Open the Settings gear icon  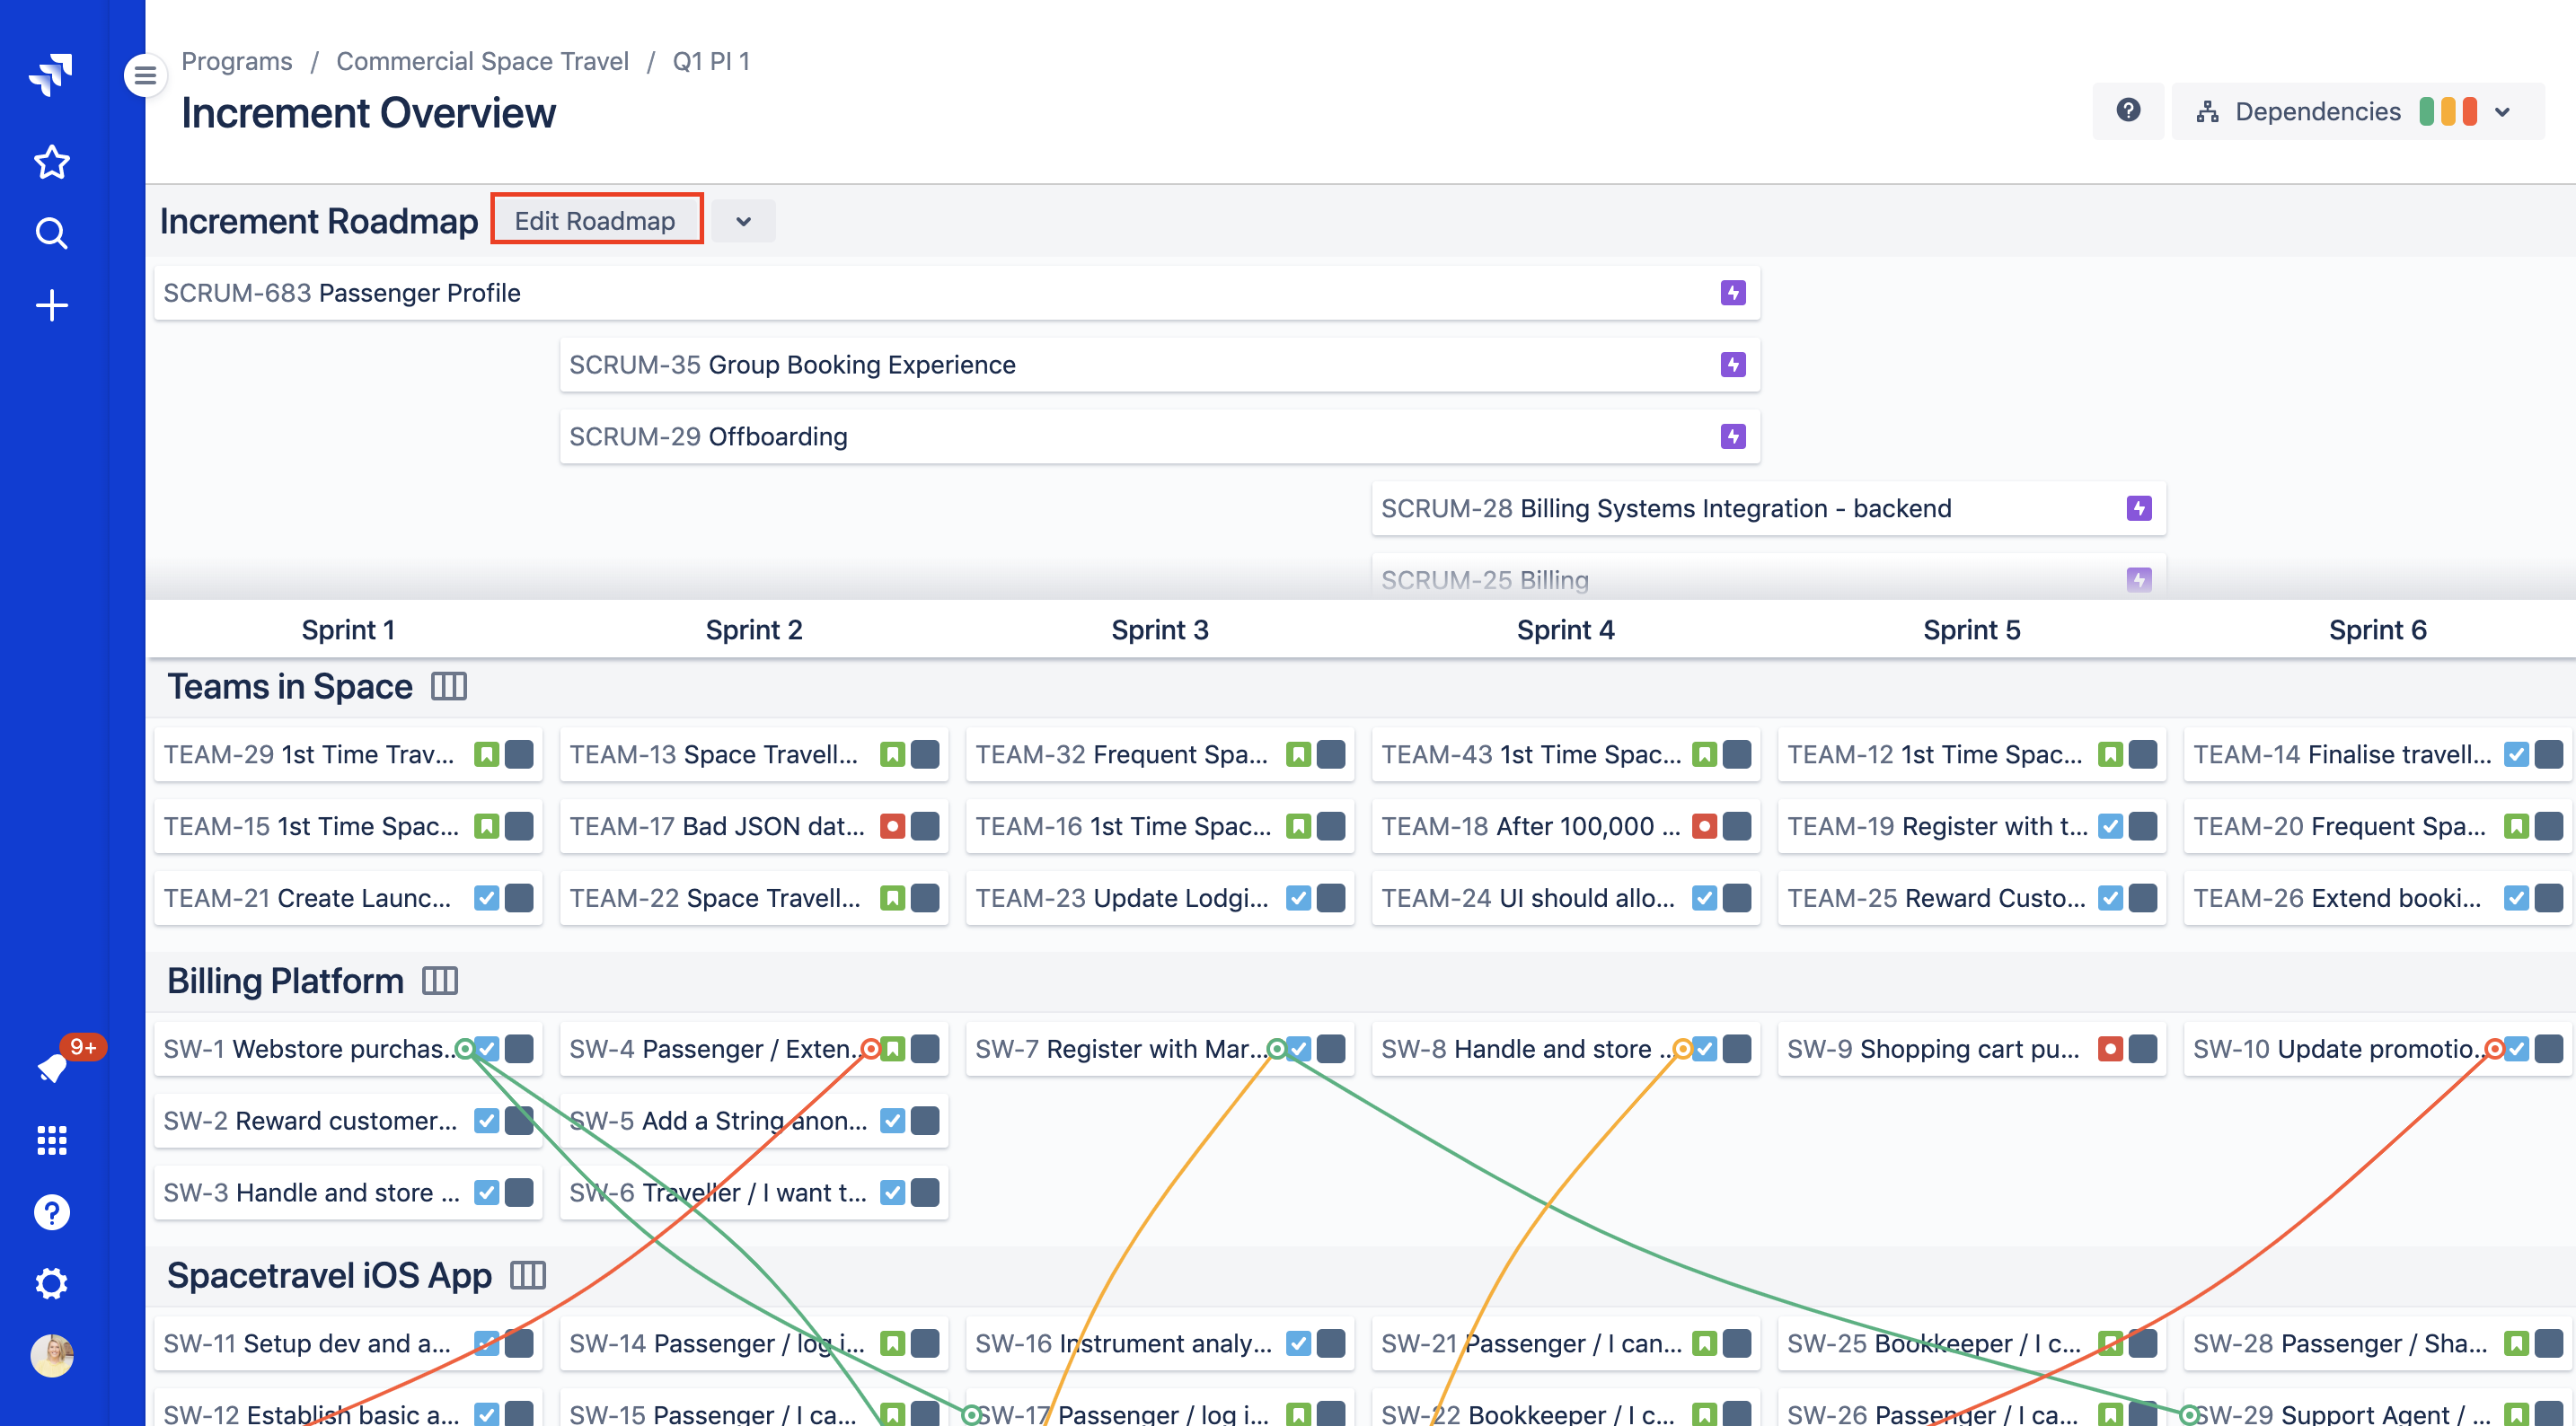(51, 1283)
